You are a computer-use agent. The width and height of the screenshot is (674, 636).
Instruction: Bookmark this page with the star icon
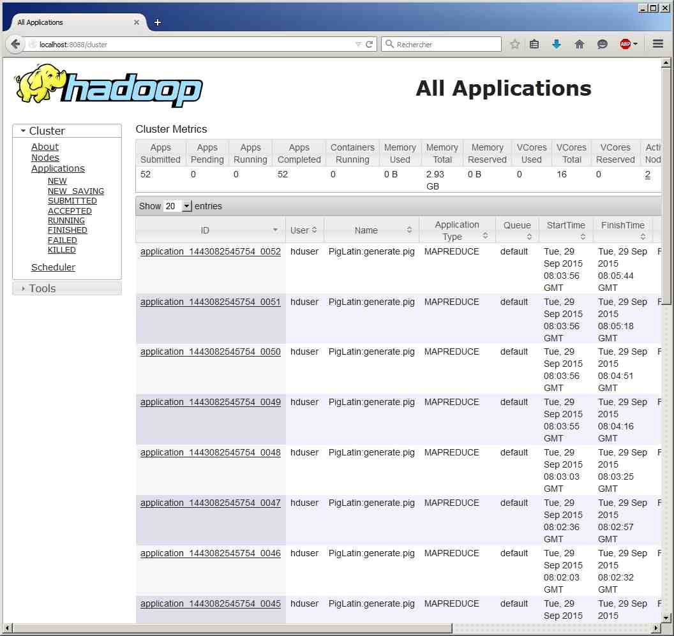[x=514, y=44]
